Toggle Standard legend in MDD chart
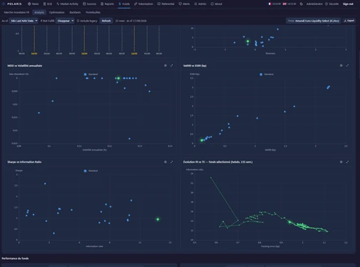Viewport: 360px width, 267px height. tap(91, 74)
